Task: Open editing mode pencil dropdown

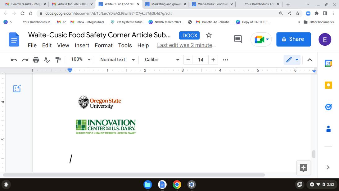Action: 292,60
